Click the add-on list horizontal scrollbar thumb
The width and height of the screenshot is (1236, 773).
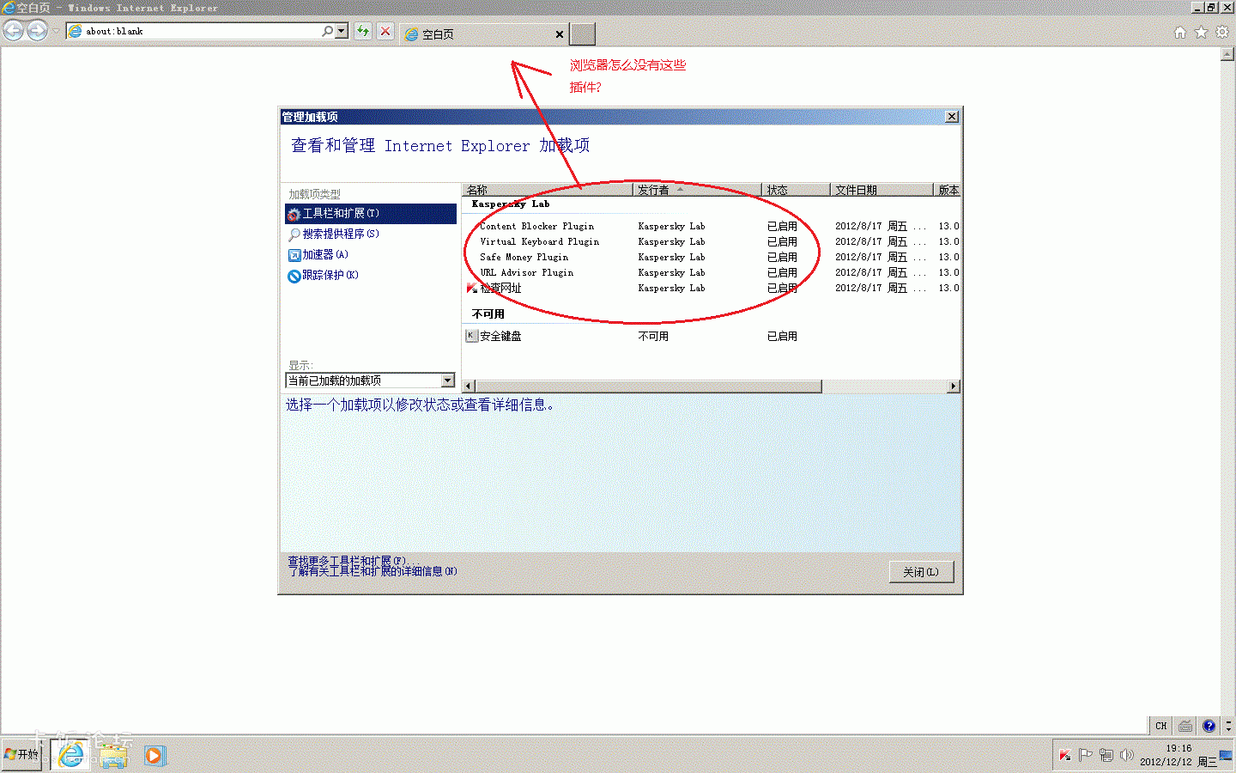(x=648, y=386)
